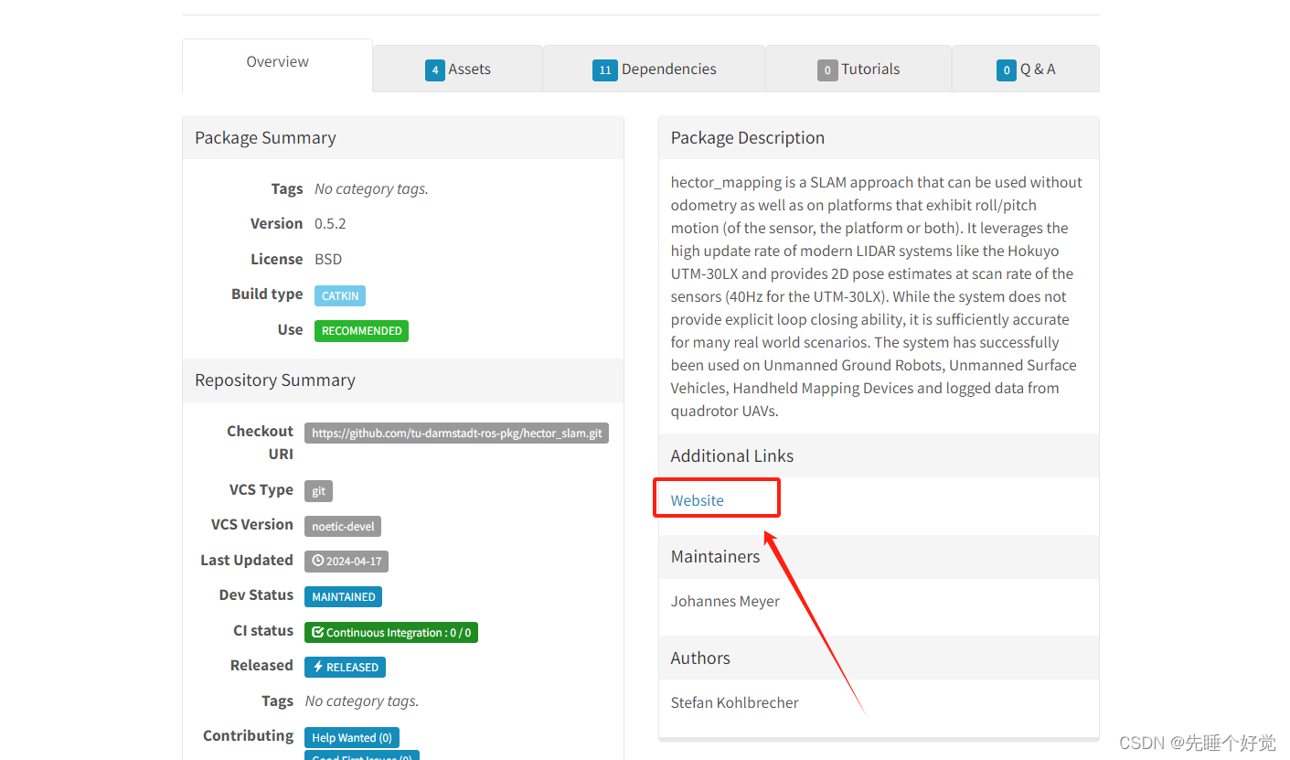The image size is (1290, 760).
Task: Click the Package Summary heading
Action: [265, 137]
